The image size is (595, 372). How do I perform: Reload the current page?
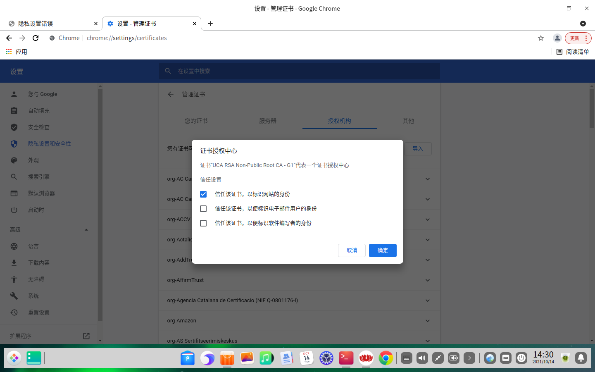[x=36, y=38]
